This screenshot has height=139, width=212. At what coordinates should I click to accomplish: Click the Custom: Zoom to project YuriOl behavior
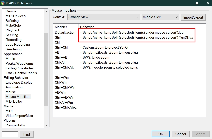[x=105, y=47]
